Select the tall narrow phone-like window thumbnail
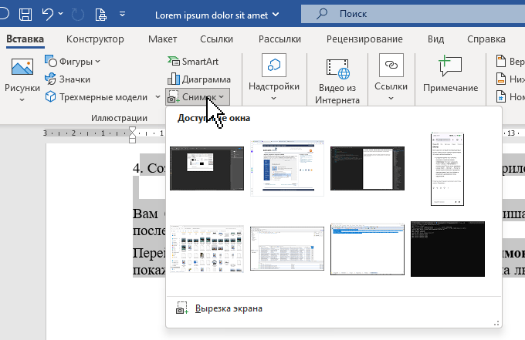The height and width of the screenshot is (340, 525). coord(447,169)
